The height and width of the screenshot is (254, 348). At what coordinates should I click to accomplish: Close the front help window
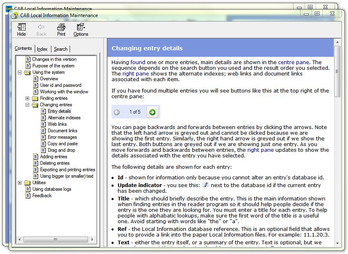(332, 13)
